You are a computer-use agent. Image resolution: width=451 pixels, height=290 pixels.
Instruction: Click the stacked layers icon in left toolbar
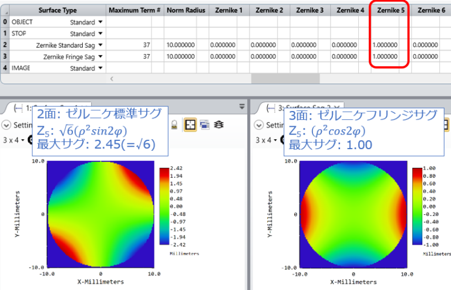tap(219, 124)
